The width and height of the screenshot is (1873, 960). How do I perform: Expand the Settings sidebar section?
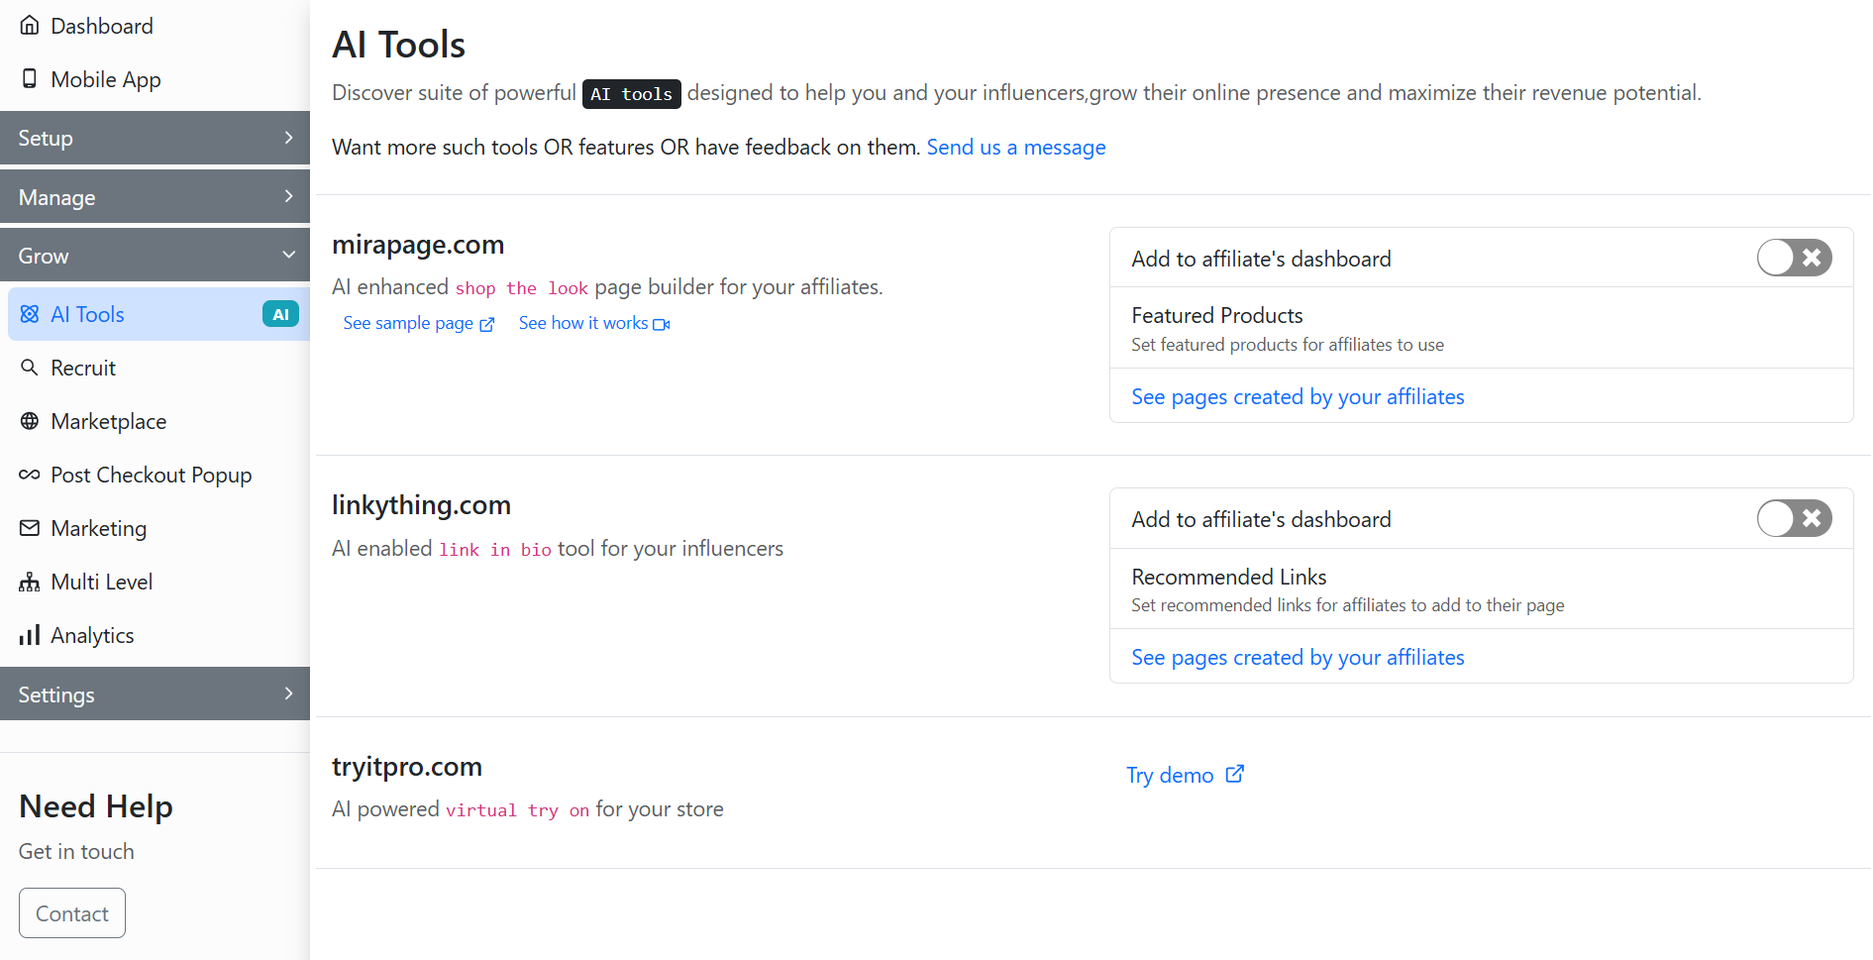click(156, 694)
